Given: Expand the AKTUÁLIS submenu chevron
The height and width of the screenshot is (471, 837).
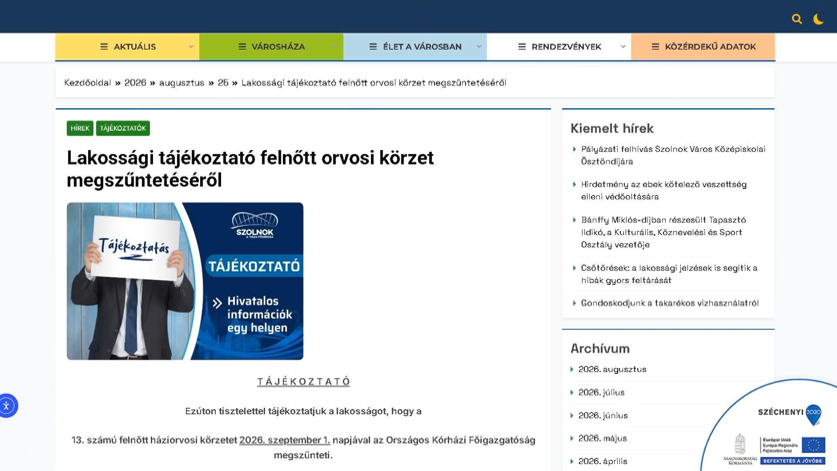Looking at the screenshot, I should pyautogui.click(x=191, y=47).
